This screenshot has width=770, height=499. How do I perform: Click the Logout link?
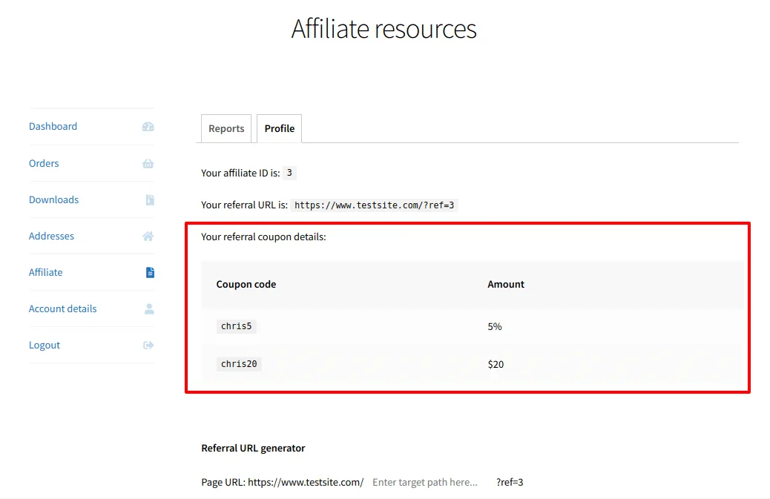[x=45, y=345]
